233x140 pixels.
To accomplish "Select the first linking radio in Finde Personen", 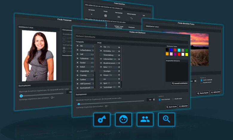I will tap(64, 48).
